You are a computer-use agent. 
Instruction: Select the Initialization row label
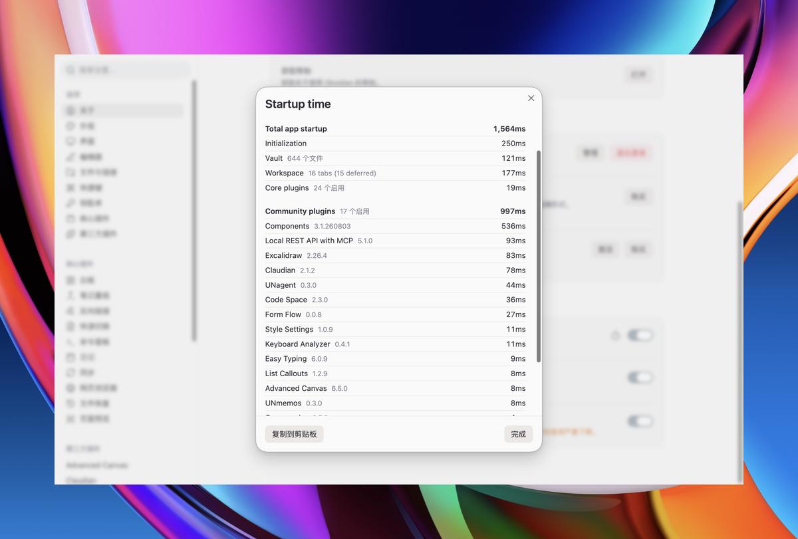[286, 144]
